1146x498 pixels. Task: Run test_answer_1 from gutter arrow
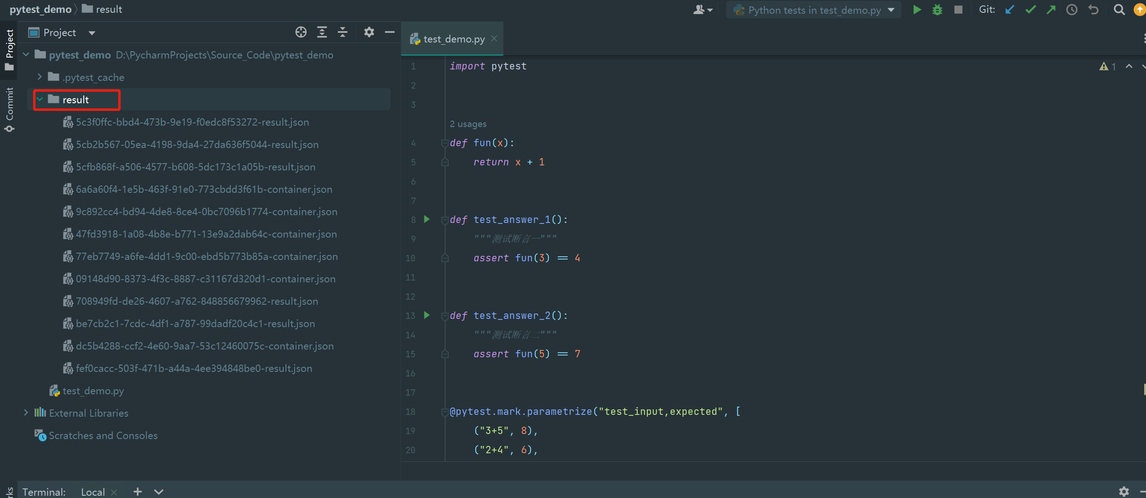tap(427, 219)
